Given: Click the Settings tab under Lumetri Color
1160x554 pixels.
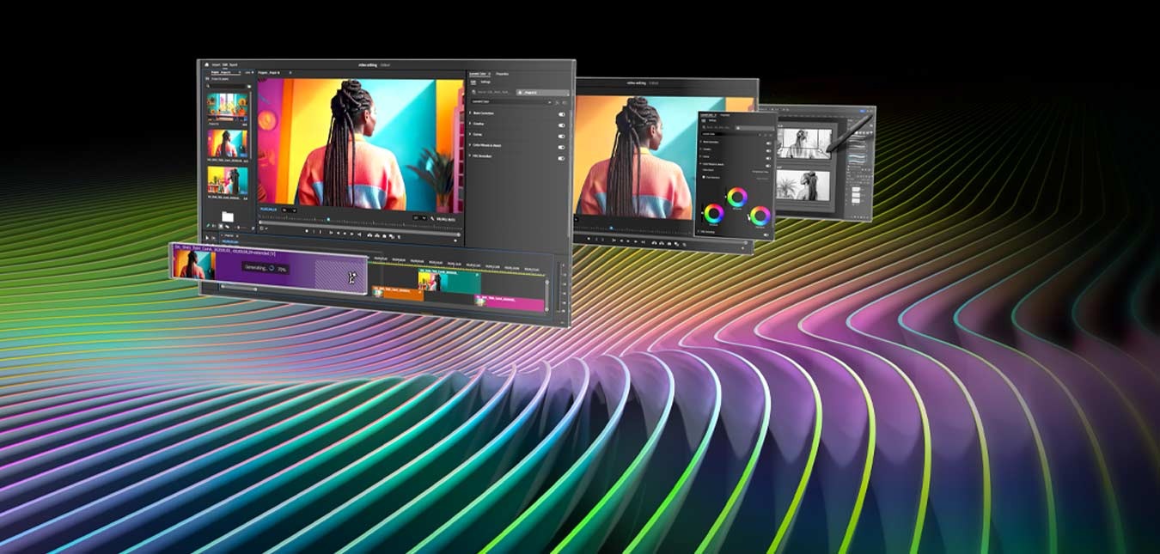Looking at the screenshot, I should click(486, 82).
